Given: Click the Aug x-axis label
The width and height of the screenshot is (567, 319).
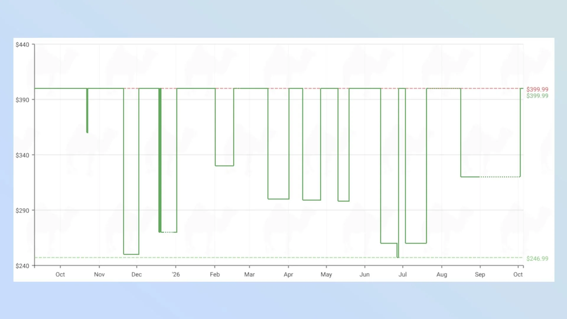Looking at the screenshot, I should [442, 274].
